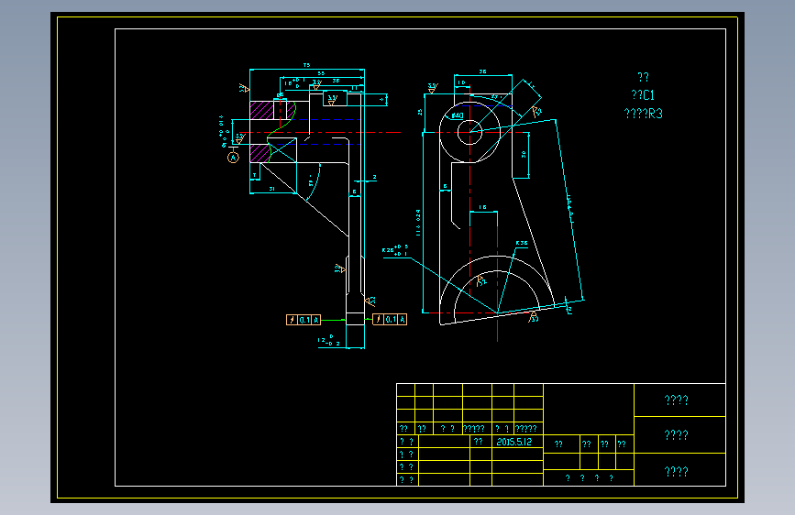Pick the vertical 25 dimension in right view

click(420, 112)
